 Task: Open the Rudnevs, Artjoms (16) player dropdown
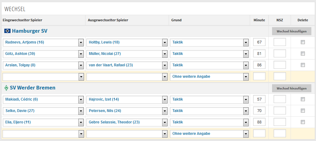tap(43, 42)
